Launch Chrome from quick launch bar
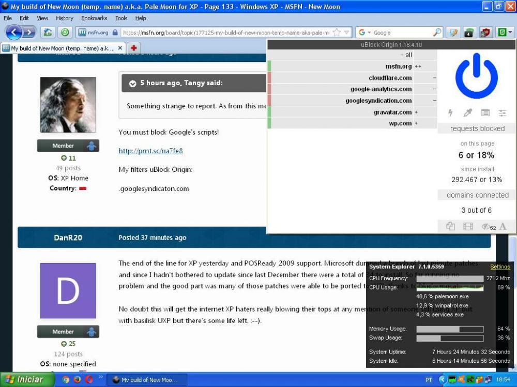Viewport: 517px width, 387px height. (x=66, y=380)
